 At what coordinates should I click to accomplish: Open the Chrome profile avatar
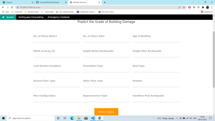tap(208, 7)
